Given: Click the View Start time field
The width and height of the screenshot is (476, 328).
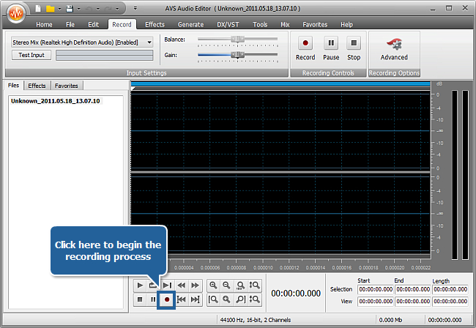Looking at the screenshot, I should tap(376, 302).
